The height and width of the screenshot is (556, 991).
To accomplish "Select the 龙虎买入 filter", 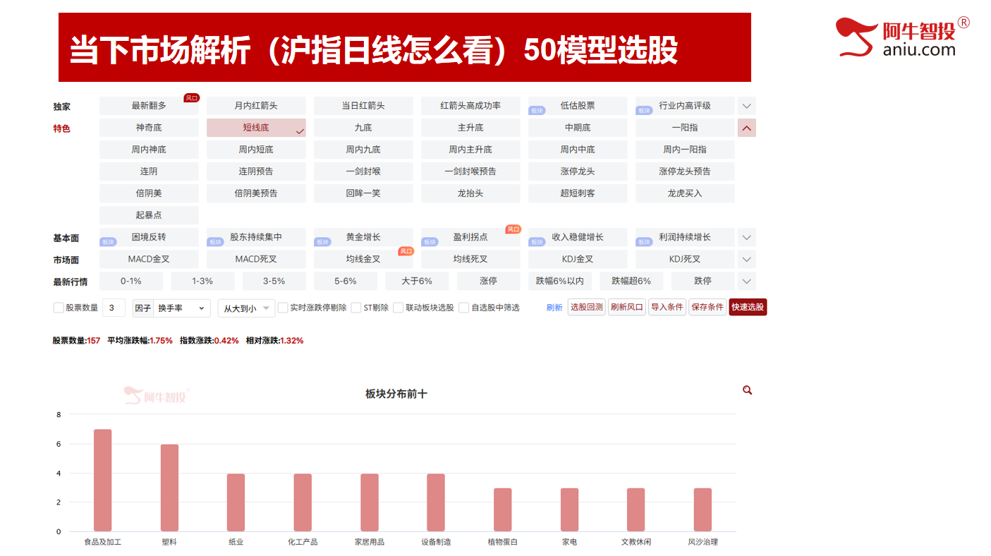I will (x=685, y=193).
